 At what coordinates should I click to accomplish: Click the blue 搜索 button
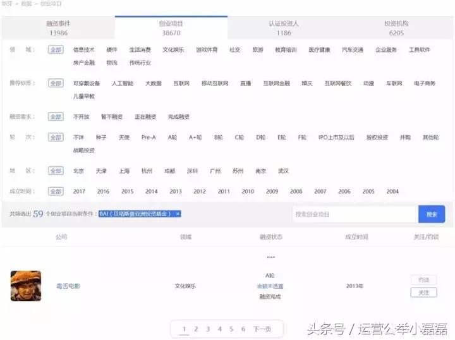pyautogui.click(x=432, y=214)
